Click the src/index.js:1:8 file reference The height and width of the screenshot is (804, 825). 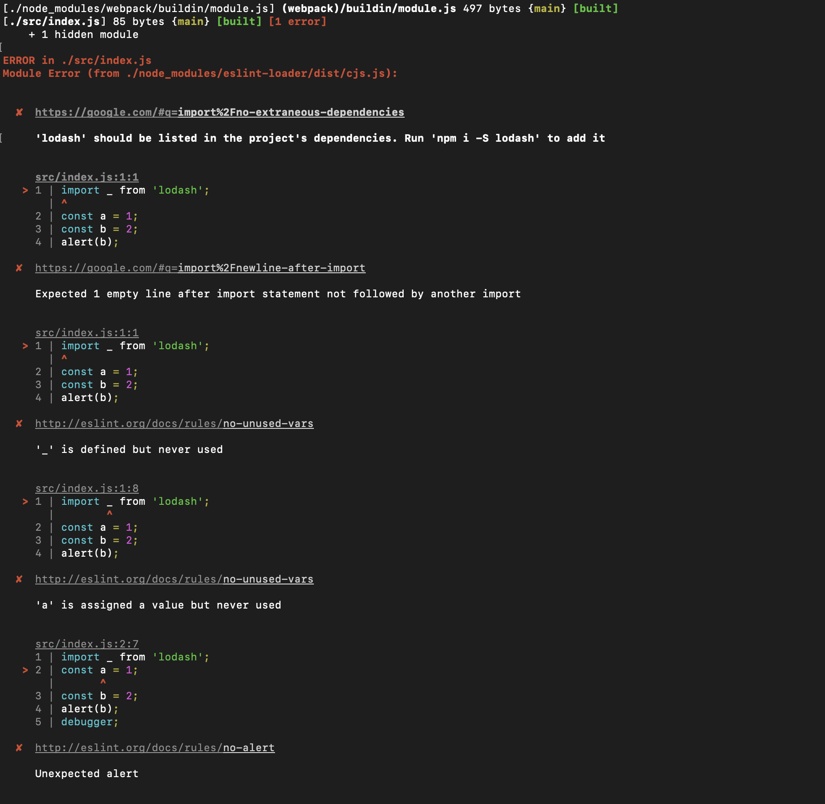tap(87, 488)
